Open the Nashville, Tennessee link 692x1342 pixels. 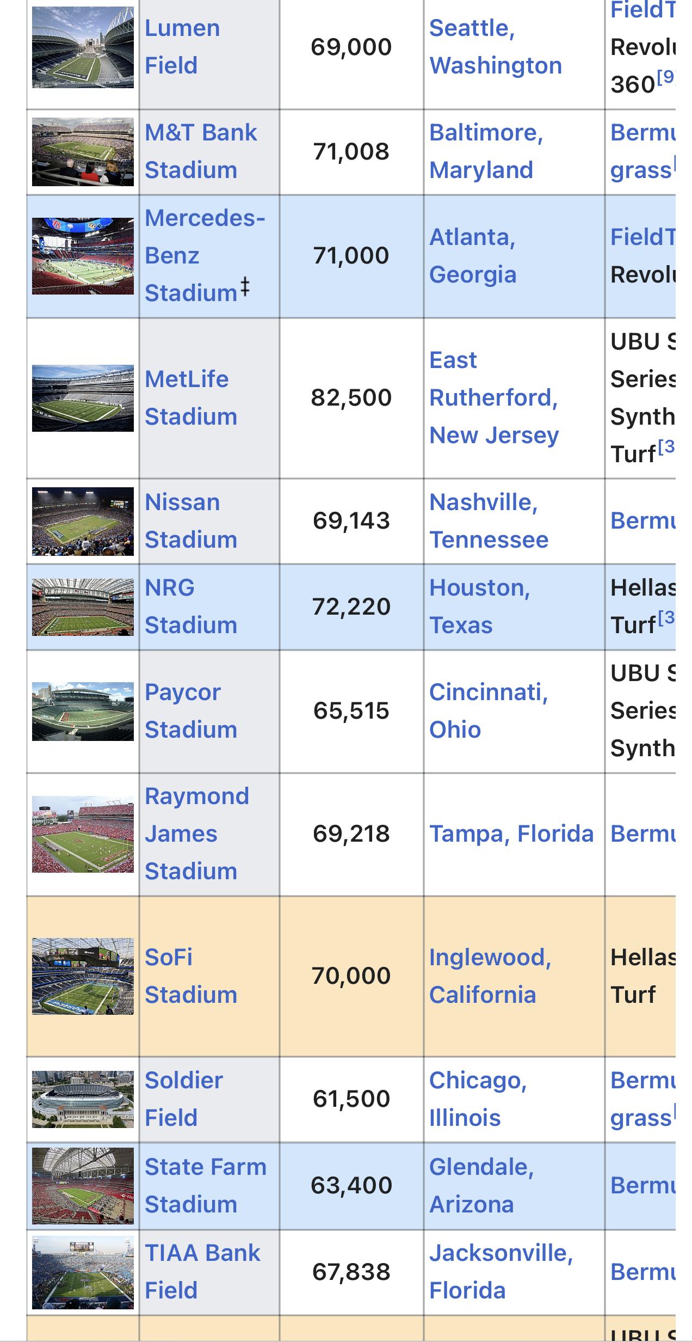[488, 521]
